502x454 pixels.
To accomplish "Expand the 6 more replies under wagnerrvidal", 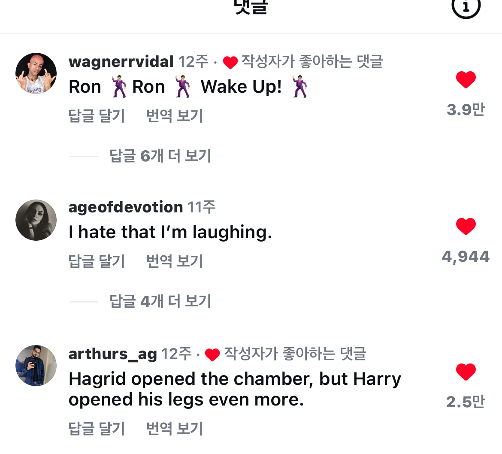I will click(x=160, y=156).
